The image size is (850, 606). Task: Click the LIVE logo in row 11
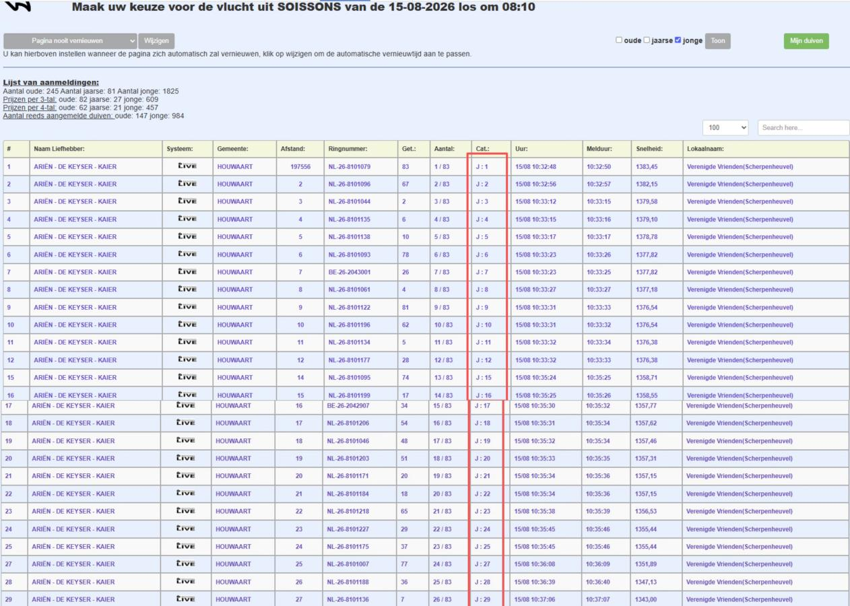point(186,342)
